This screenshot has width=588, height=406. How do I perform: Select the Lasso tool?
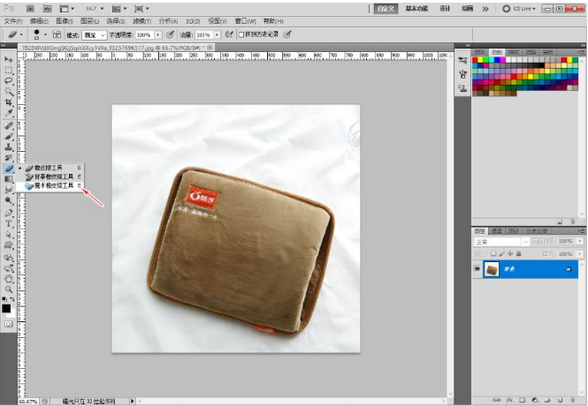pos(8,81)
